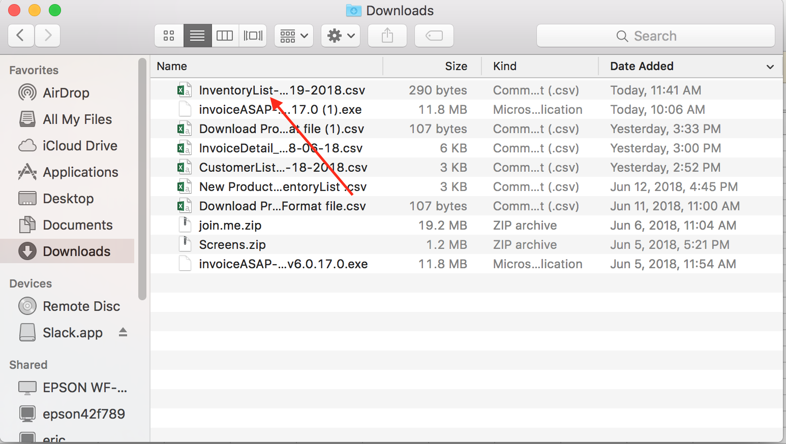Viewport: 786px width, 444px height.
Task: Click the Edit Tags toolbar button
Action: [434, 36]
